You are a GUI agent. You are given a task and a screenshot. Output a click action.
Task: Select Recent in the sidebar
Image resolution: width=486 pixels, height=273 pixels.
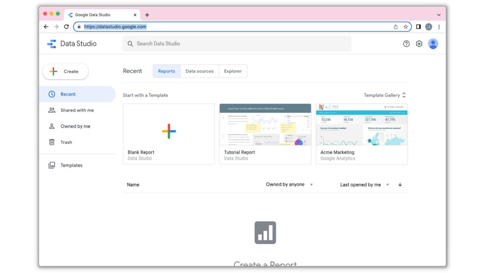77,94
